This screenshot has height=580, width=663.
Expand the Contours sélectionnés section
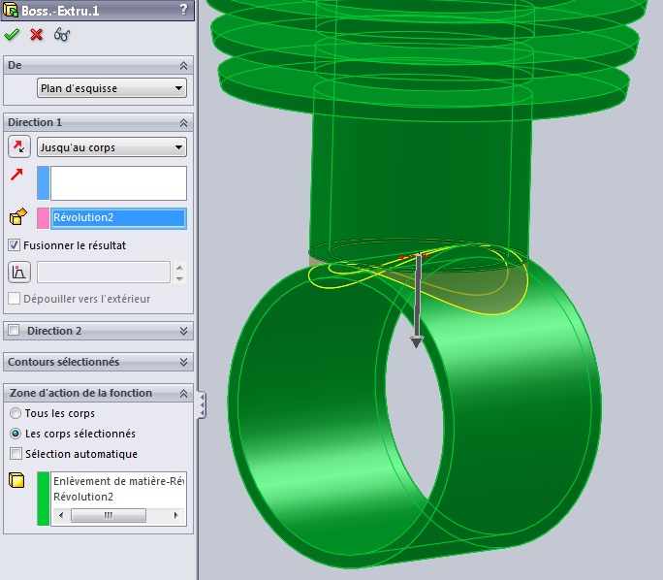pyautogui.click(x=184, y=362)
